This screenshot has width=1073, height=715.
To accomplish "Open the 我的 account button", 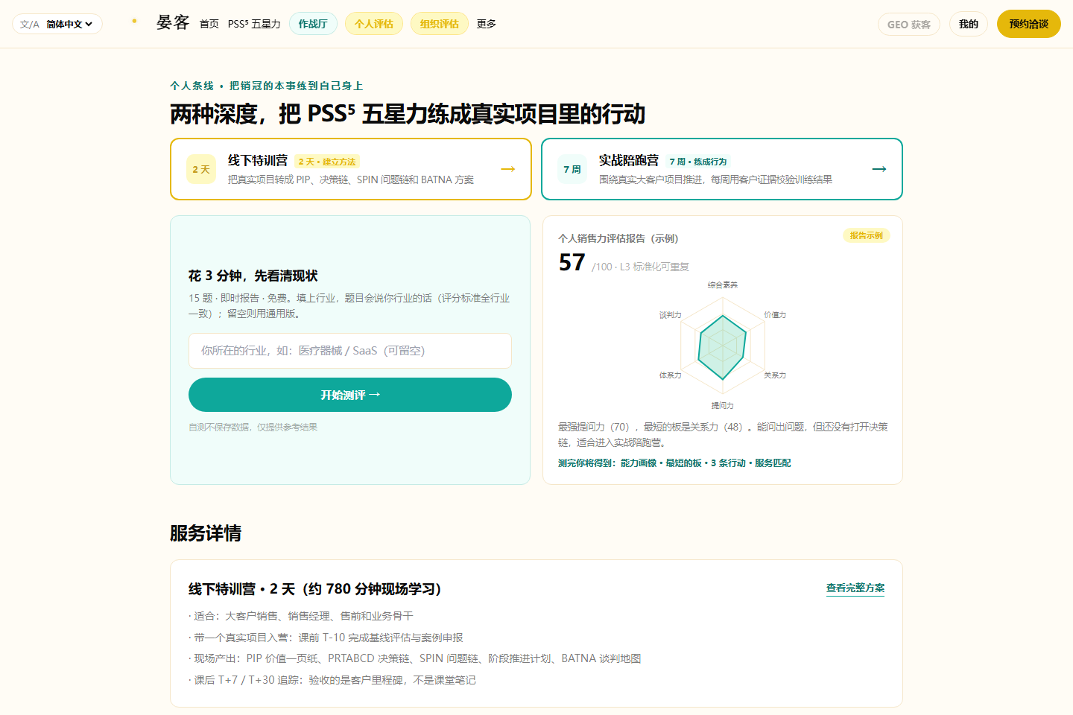I will (x=969, y=25).
